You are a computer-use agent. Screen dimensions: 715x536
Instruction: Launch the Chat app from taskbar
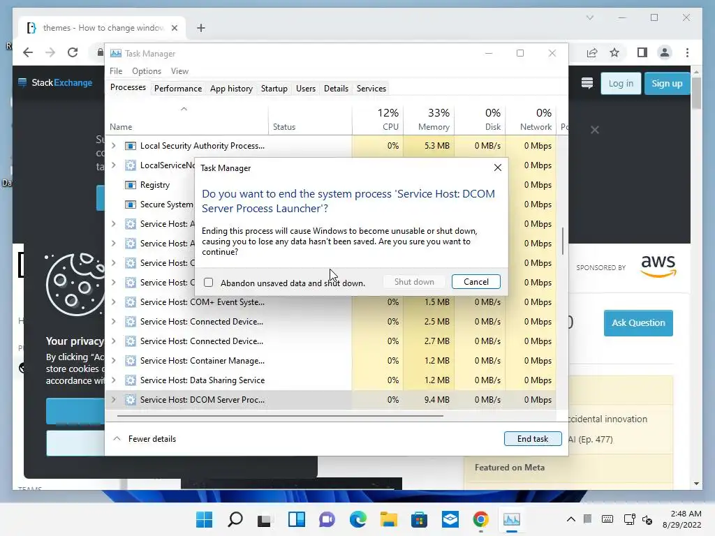click(x=327, y=519)
